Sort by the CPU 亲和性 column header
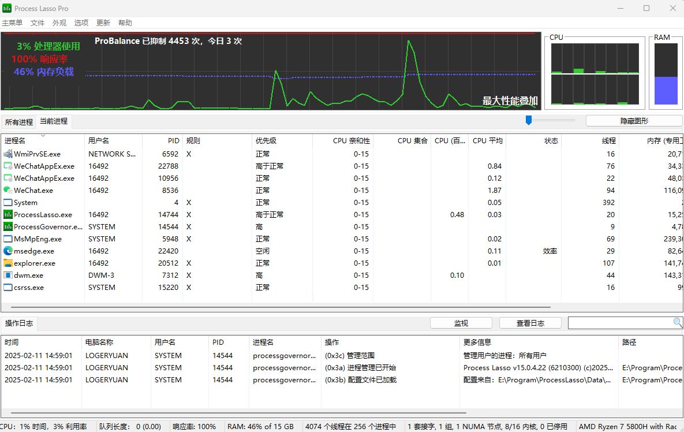The width and height of the screenshot is (684, 432). coord(343,140)
